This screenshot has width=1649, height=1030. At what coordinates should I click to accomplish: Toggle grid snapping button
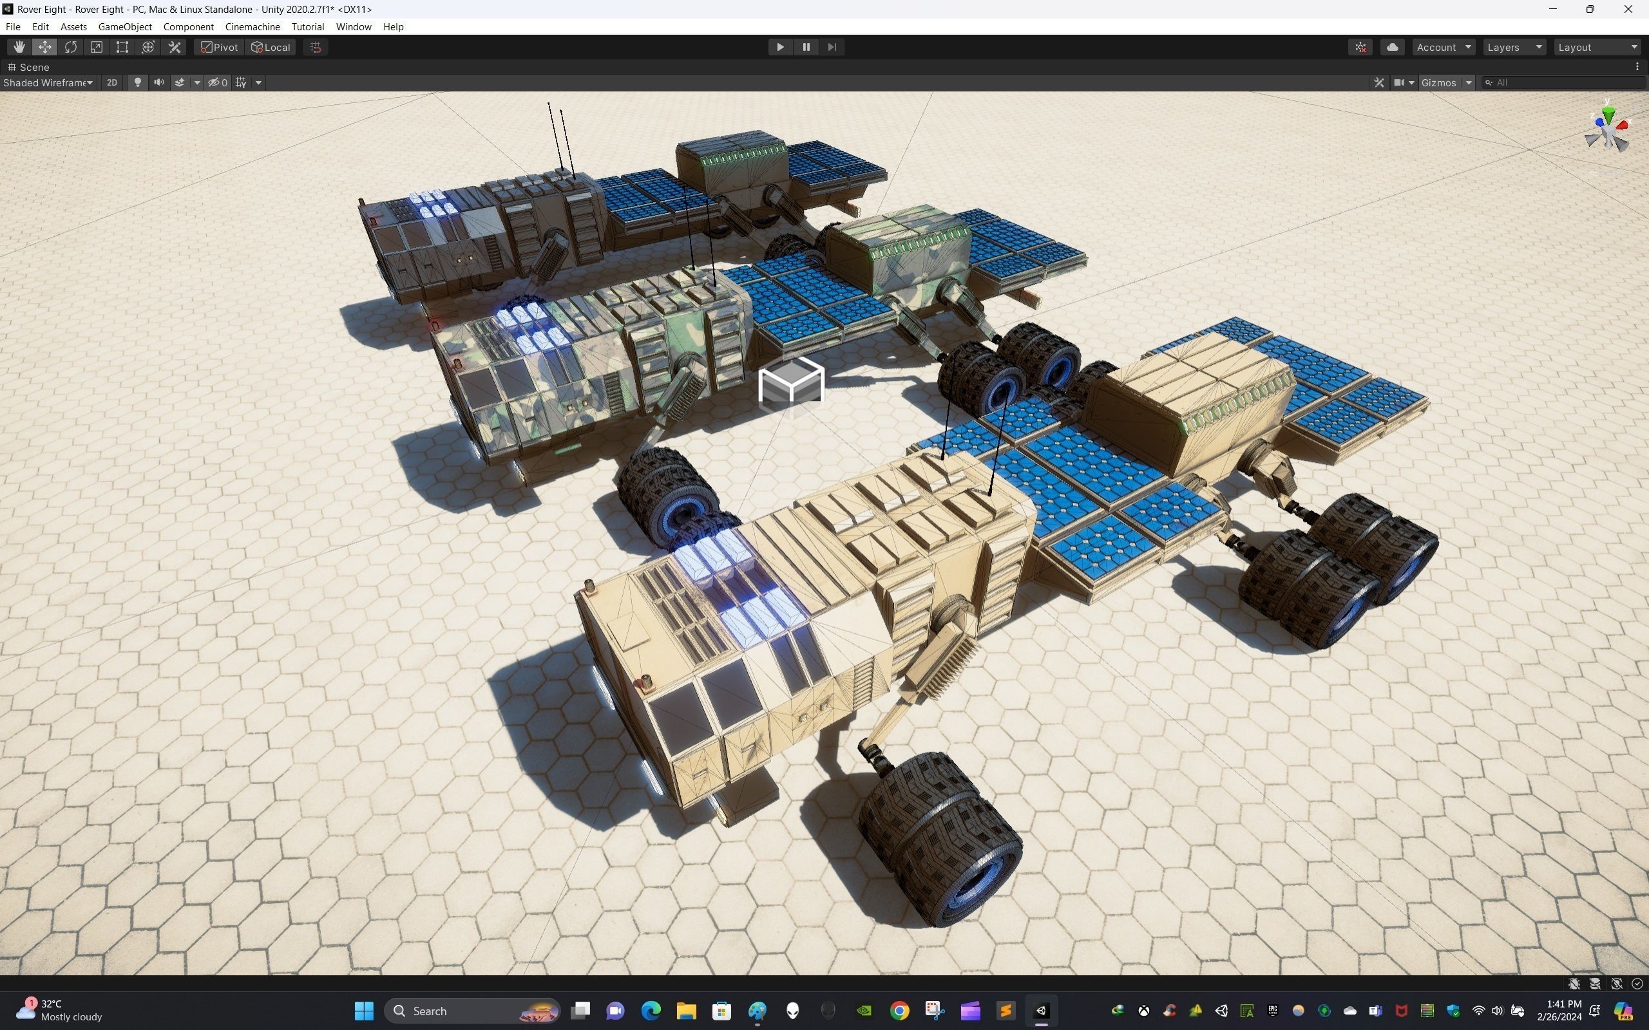pos(316,47)
